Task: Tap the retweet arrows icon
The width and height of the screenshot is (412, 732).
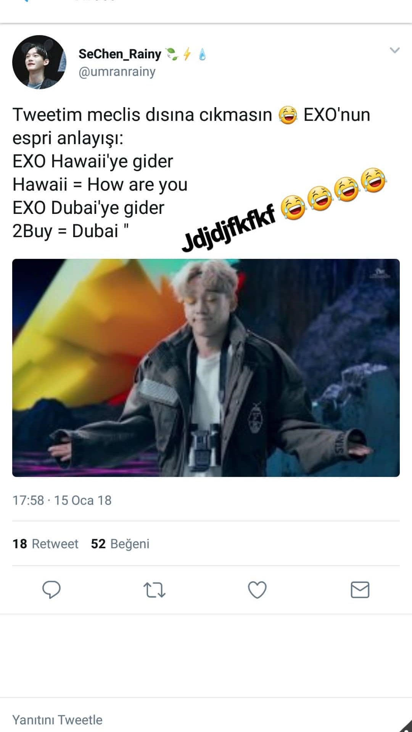Action: pyautogui.click(x=154, y=590)
